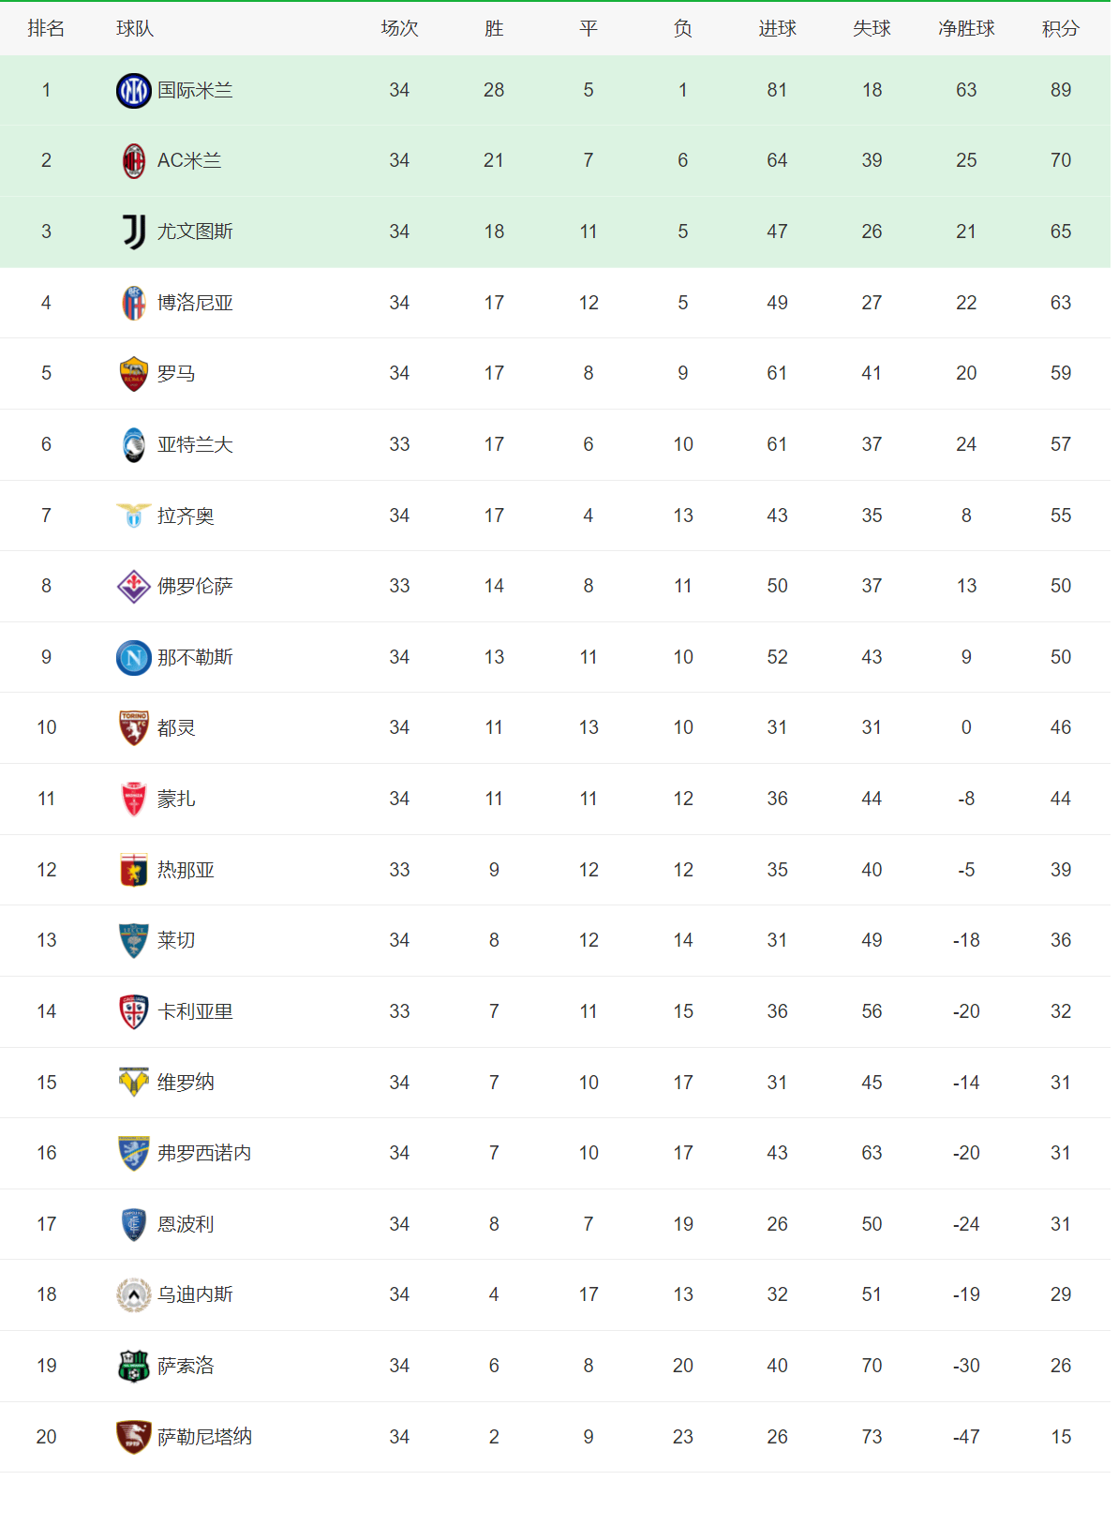Click the 热那亚 team name
1118x1540 pixels.
186,871
